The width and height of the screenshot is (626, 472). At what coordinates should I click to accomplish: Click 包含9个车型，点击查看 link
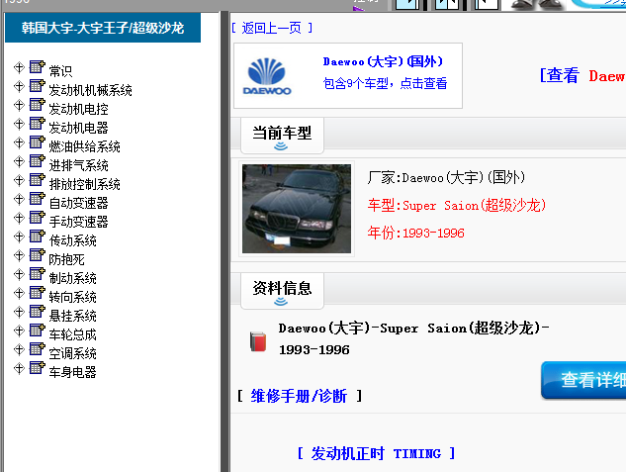tap(385, 83)
